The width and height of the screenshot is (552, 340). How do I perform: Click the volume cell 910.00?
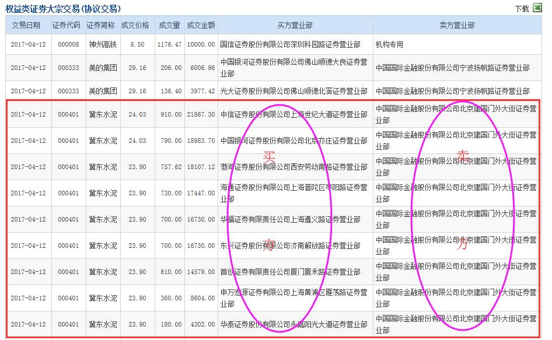[171, 114]
